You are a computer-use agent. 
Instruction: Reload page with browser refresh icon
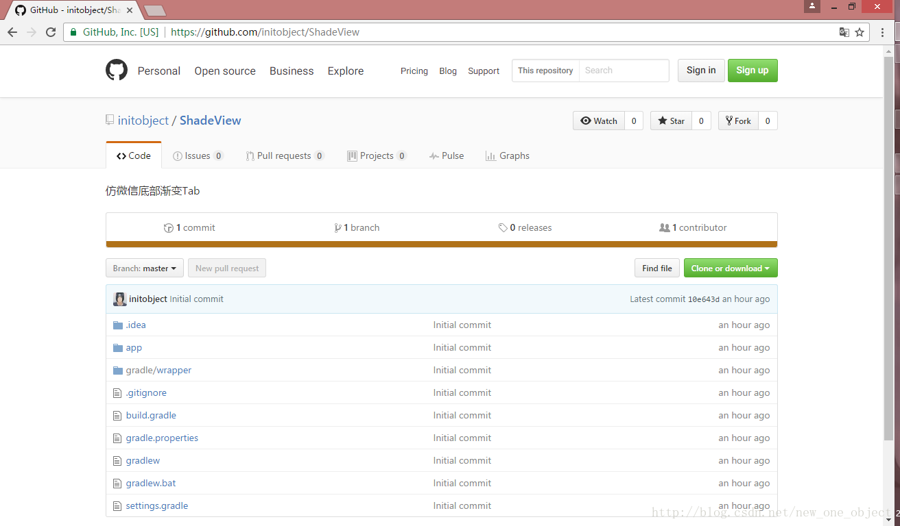[51, 32]
